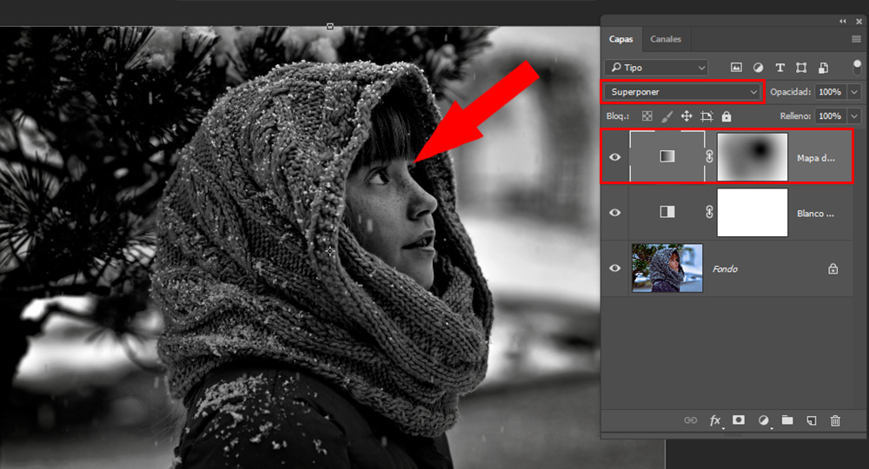The image size is (869, 469).
Task: Filter layers by smart objects
Action: click(x=824, y=68)
